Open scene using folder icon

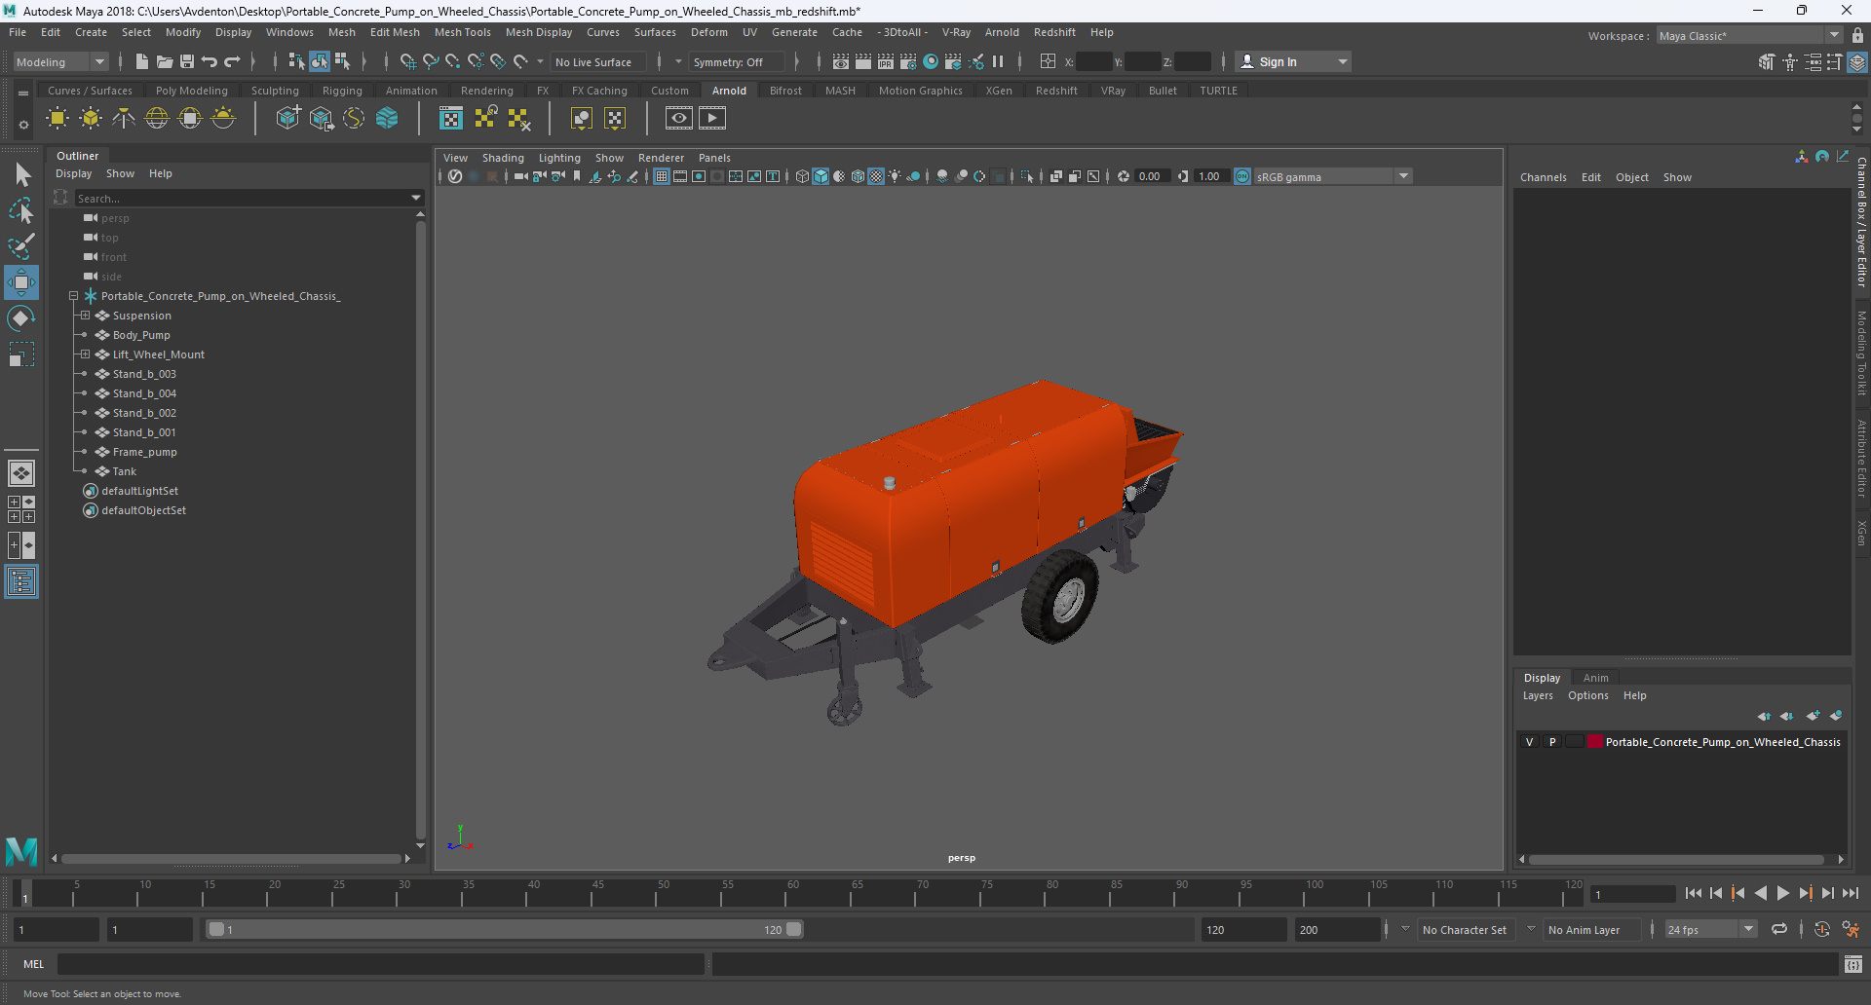coord(165,61)
